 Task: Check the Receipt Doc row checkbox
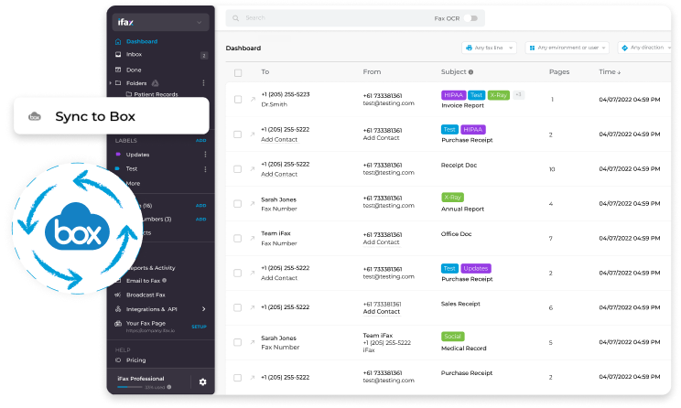pos(238,169)
